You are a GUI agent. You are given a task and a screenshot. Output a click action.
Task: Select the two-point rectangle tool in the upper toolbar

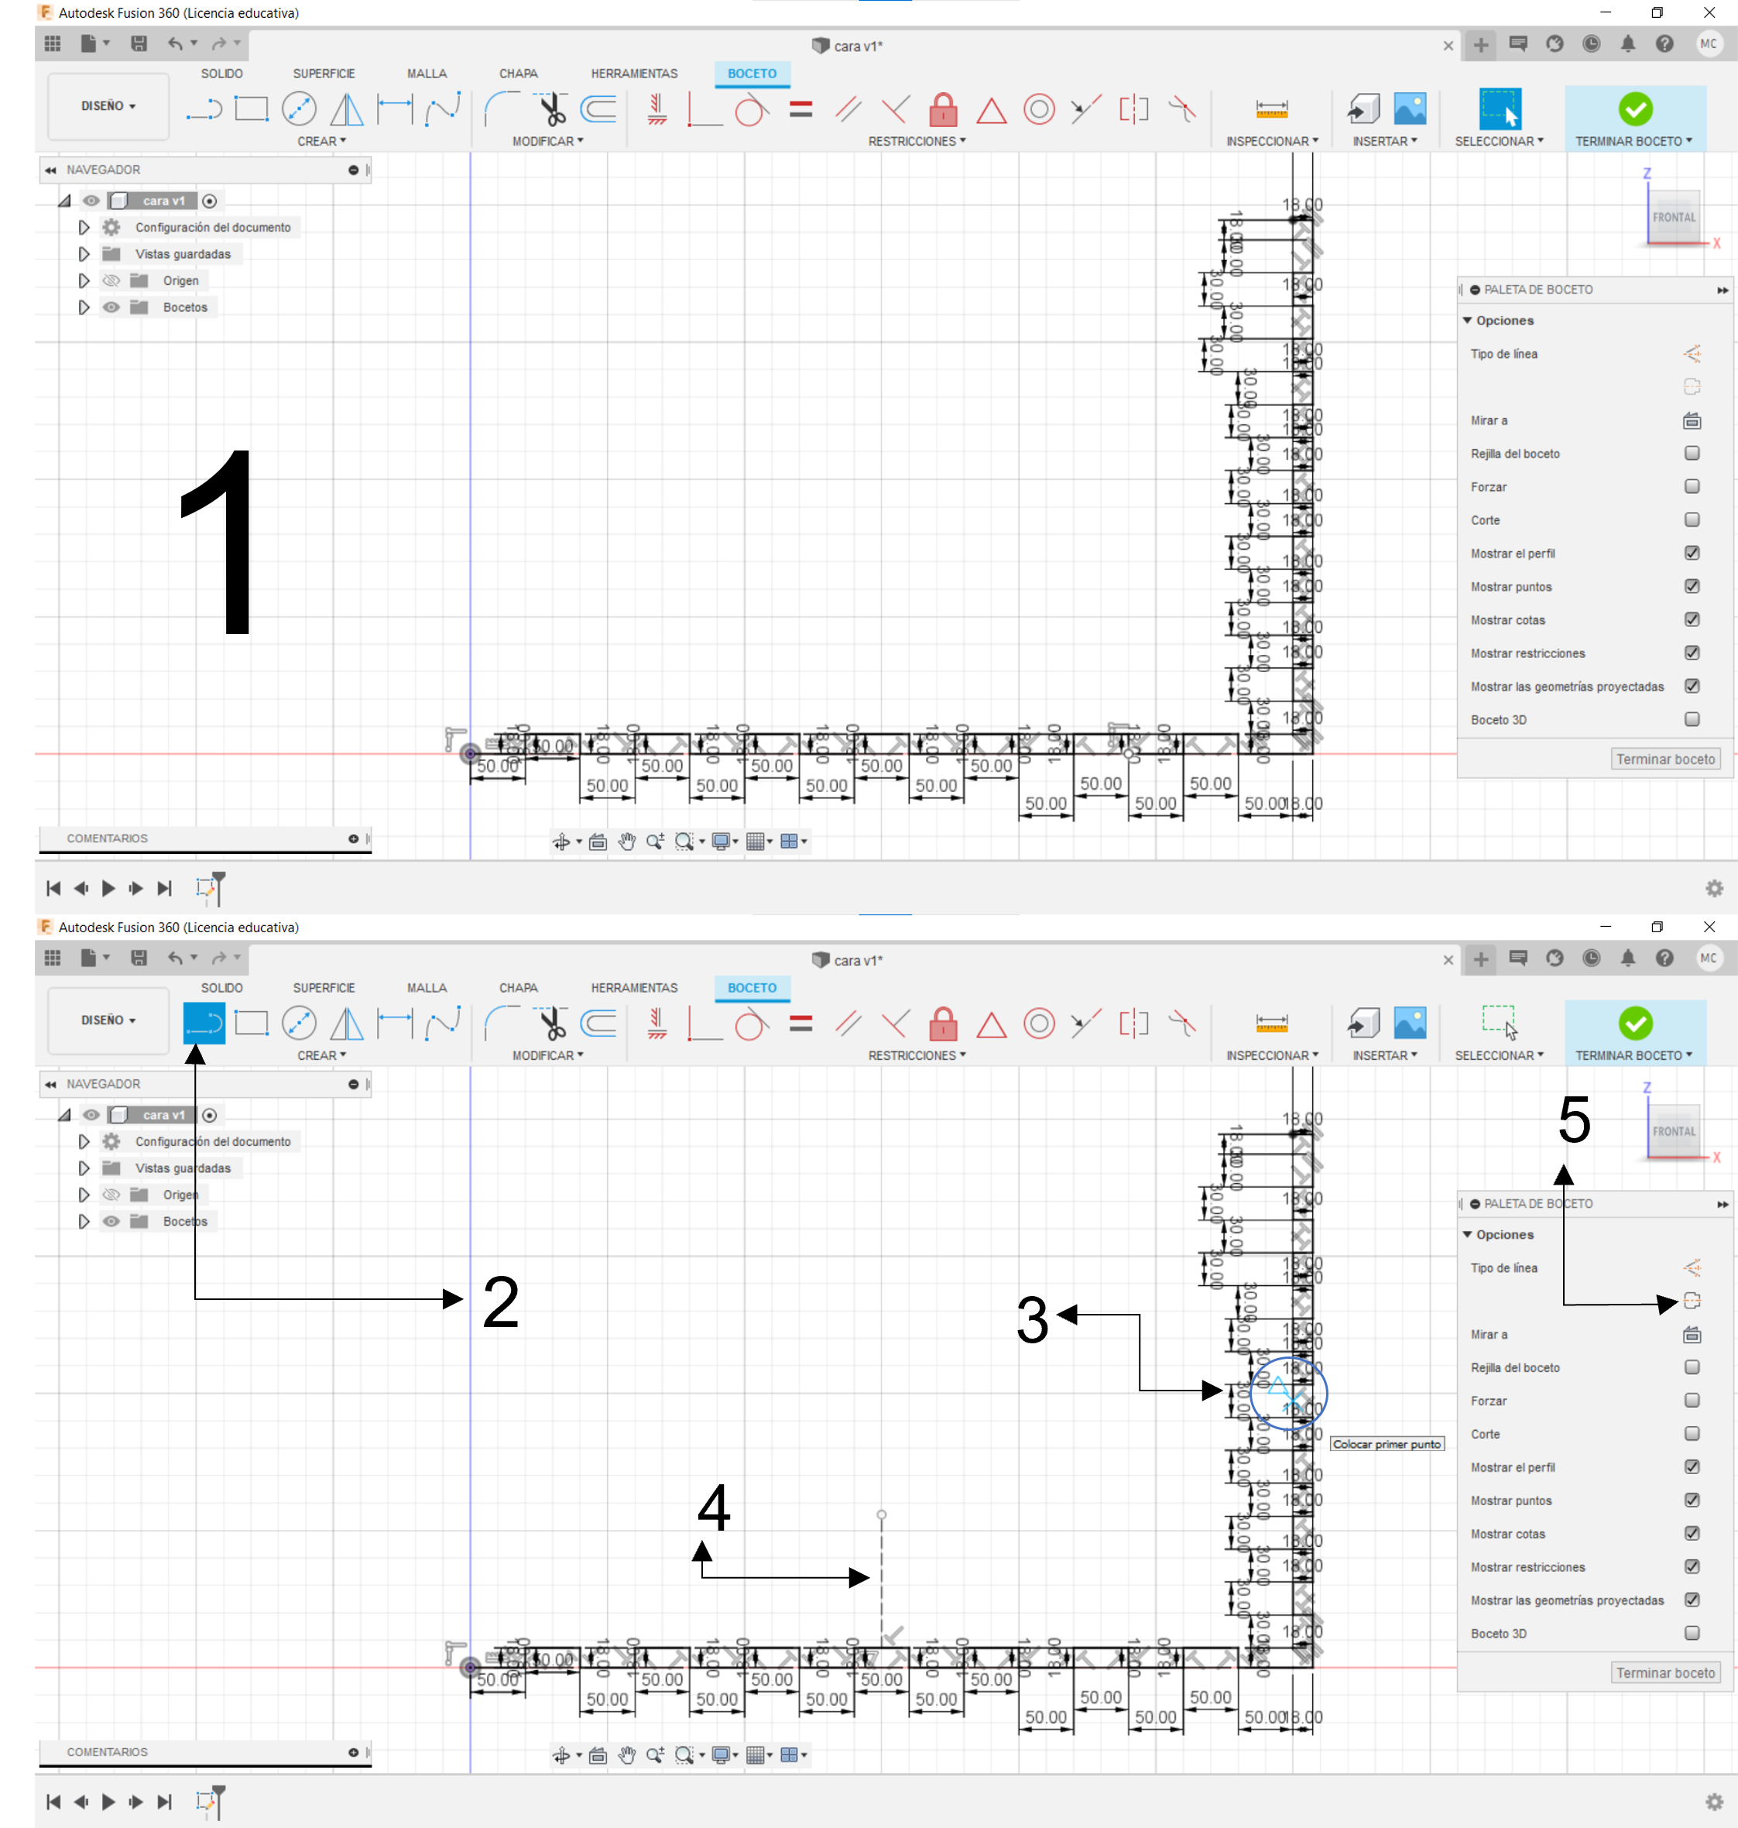click(251, 109)
